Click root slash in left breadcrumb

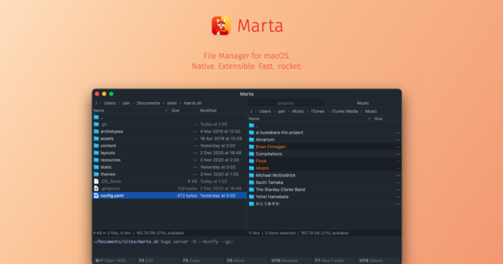pyautogui.click(x=96, y=103)
